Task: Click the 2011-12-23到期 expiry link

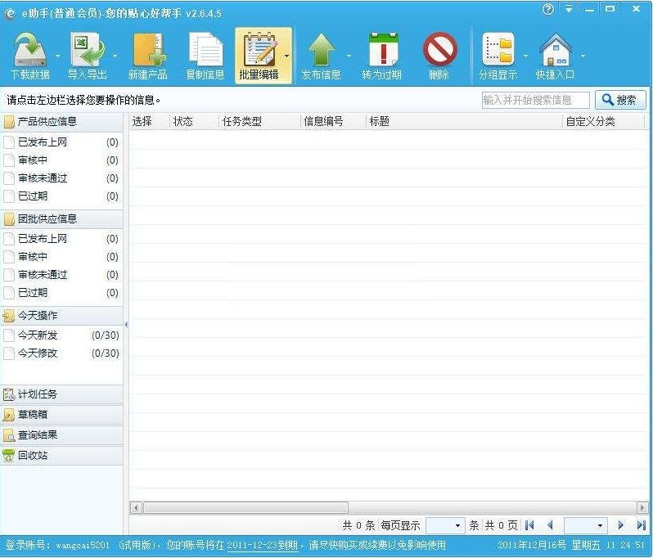Action: (x=262, y=545)
